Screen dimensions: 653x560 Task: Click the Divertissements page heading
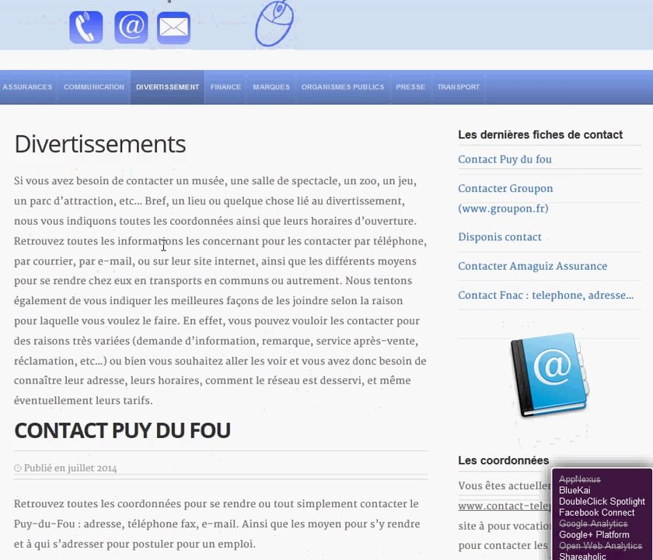point(100,144)
